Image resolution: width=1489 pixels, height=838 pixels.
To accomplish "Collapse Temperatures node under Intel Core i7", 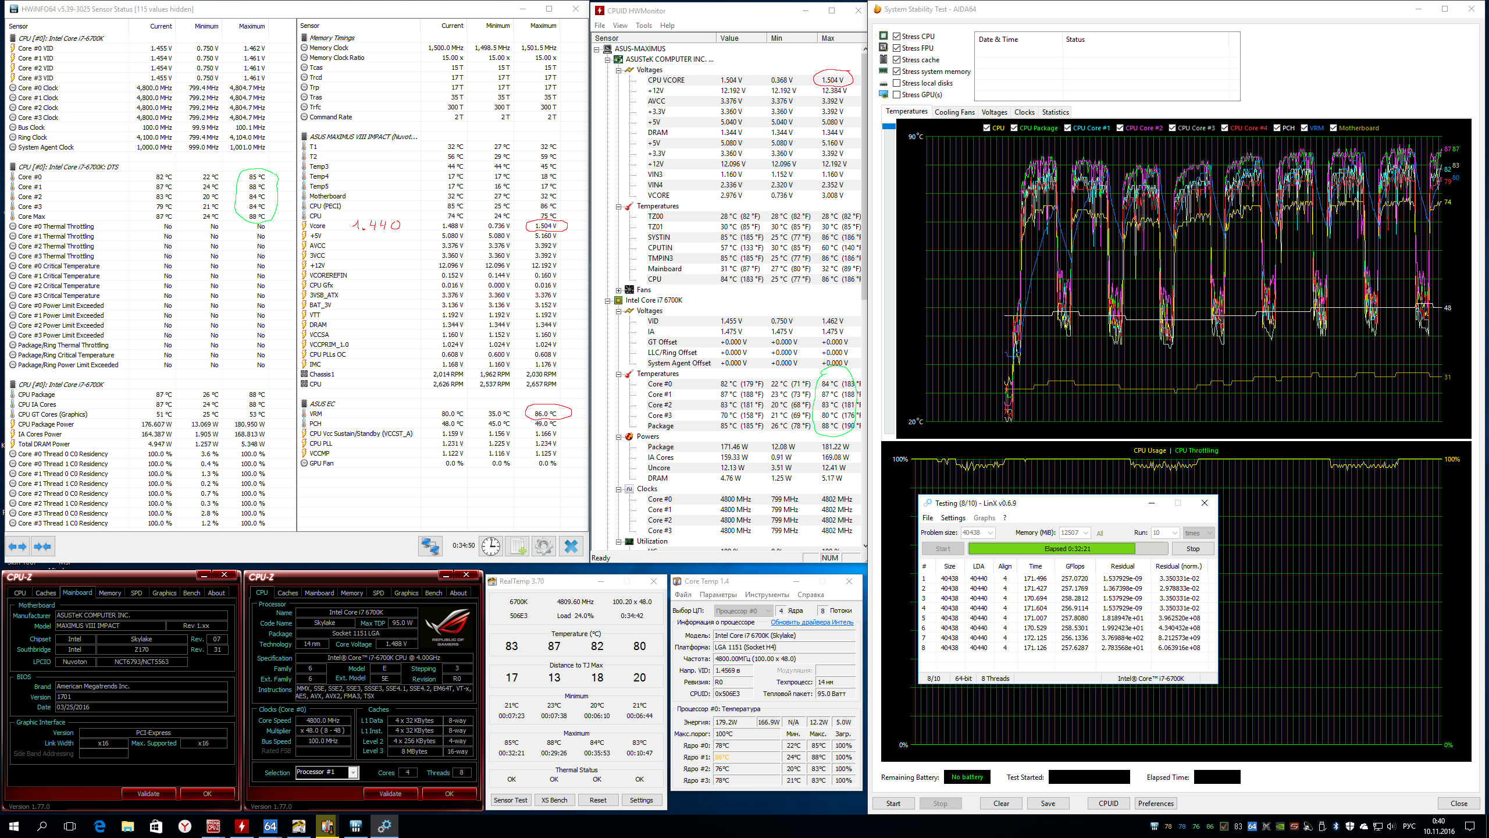I will coord(619,374).
